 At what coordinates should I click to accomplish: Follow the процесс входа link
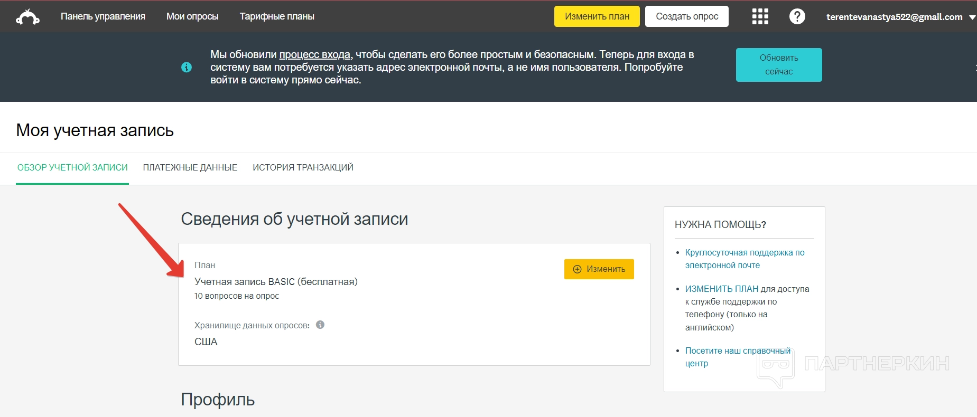point(314,54)
